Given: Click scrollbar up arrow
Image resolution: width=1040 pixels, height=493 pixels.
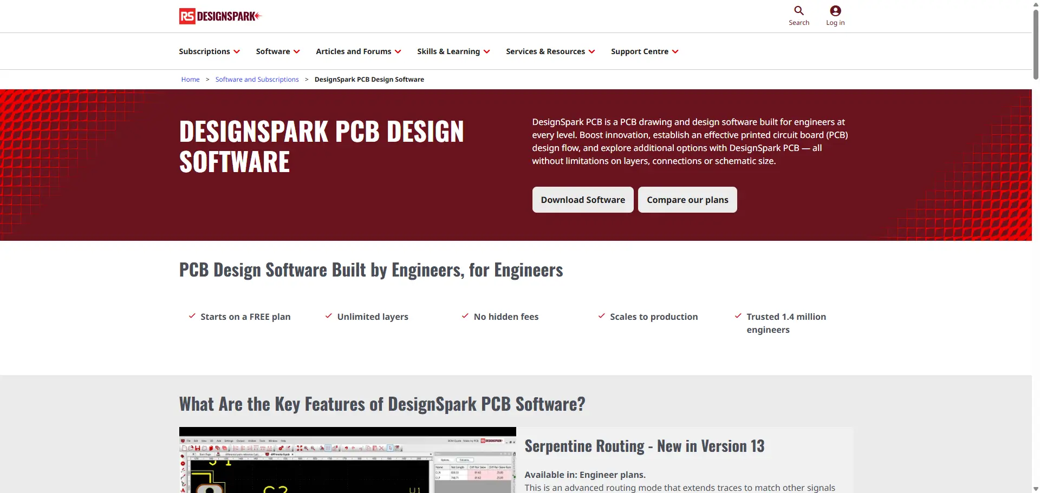Looking at the screenshot, I should (x=1036, y=4).
